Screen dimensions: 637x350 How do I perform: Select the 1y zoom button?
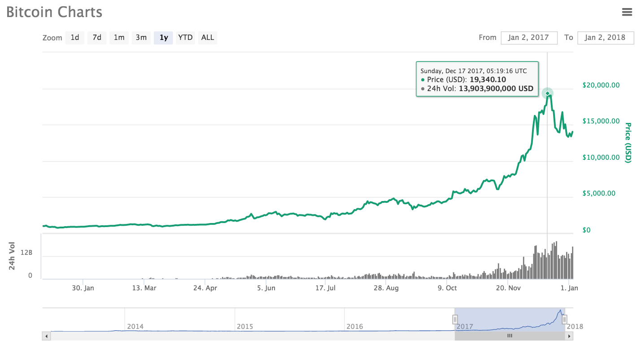click(x=164, y=38)
